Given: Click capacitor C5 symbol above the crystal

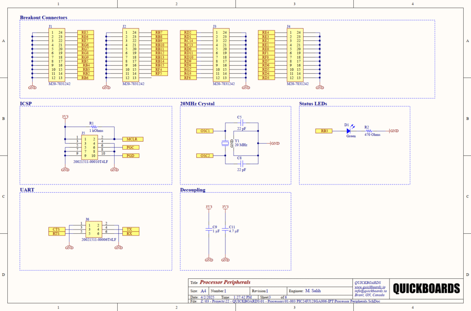Looking at the screenshot, I should click(242, 123).
